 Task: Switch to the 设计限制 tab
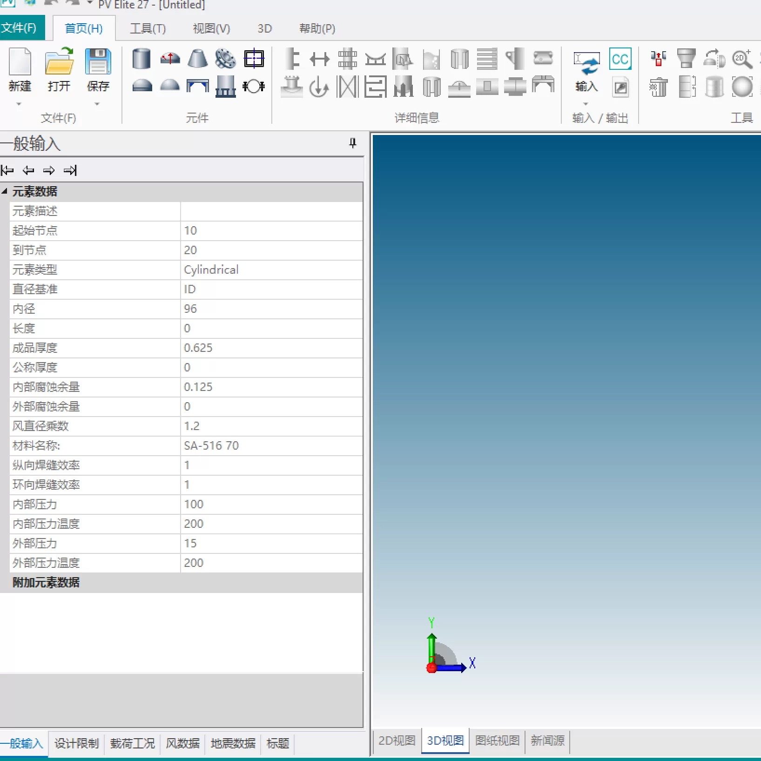click(76, 743)
